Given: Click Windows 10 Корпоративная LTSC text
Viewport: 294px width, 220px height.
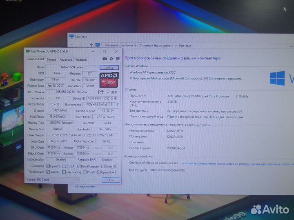Looking at the screenshot, I should click(153, 72).
